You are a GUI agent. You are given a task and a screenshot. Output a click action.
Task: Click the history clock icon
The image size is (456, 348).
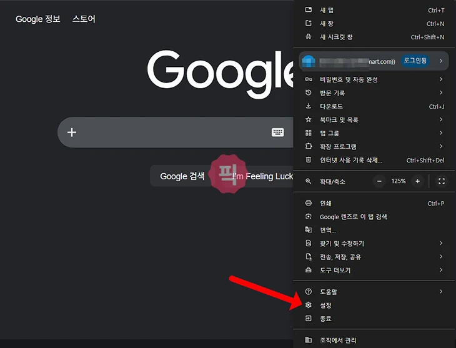[308, 92]
